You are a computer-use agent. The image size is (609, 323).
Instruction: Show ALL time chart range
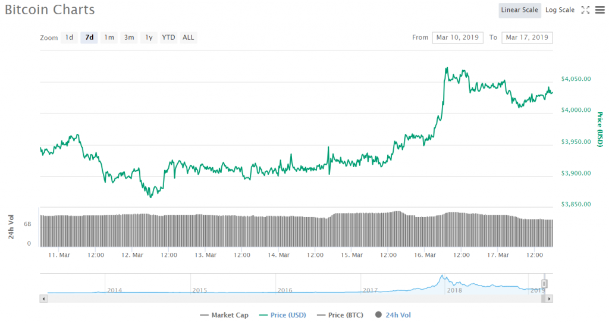click(x=188, y=37)
